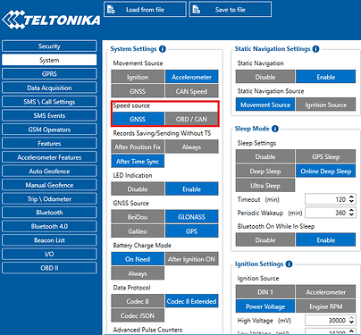
Task: Select OBD / CAN as speed source
Action: tap(191, 119)
